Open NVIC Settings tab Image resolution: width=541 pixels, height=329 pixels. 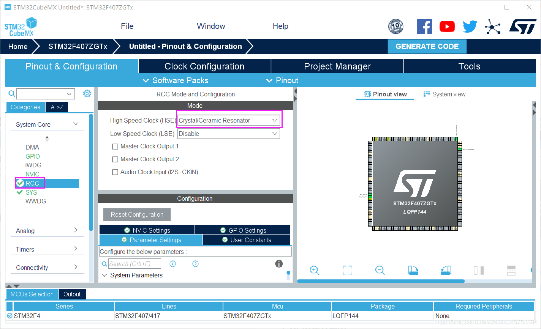pos(147,230)
